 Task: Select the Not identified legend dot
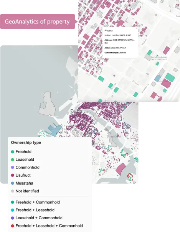pyautogui.click(x=13, y=191)
